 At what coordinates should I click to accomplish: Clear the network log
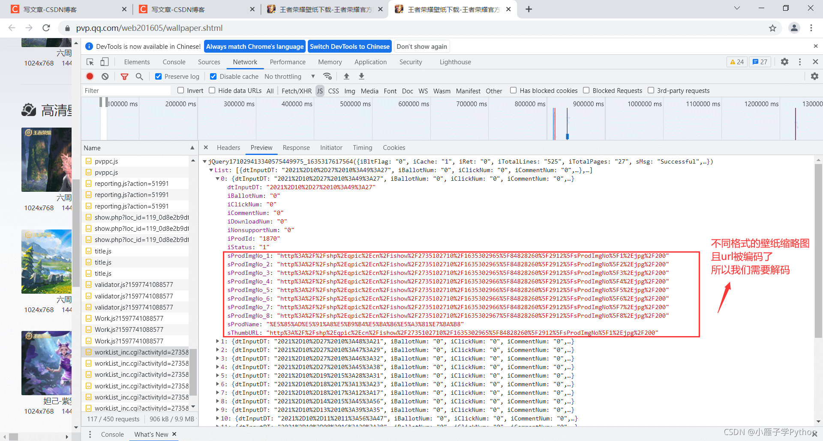point(105,76)
